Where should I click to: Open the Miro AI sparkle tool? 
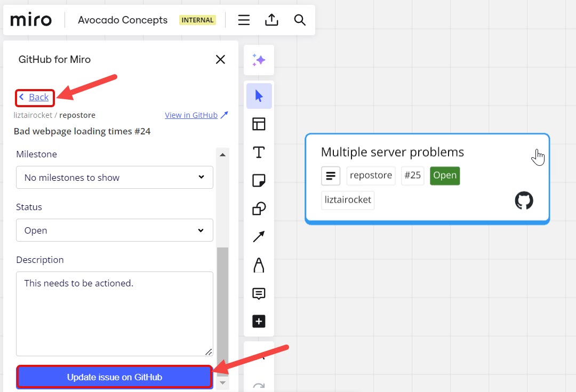[259, 60]
